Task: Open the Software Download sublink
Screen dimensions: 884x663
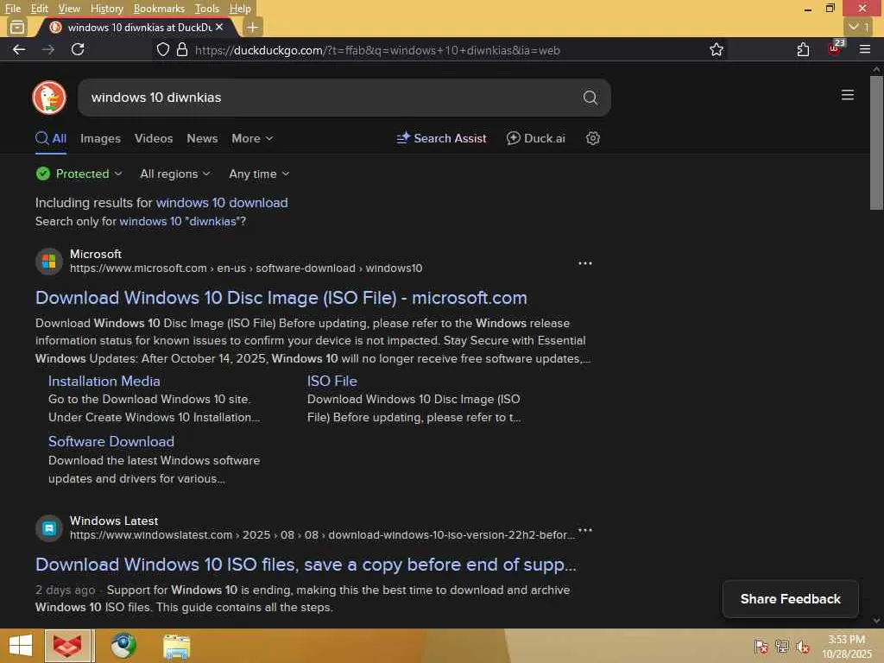Action: pos(111,441)
